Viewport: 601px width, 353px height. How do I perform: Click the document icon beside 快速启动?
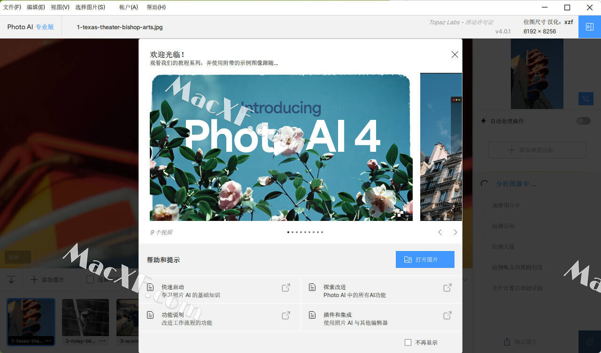point(150,287)
